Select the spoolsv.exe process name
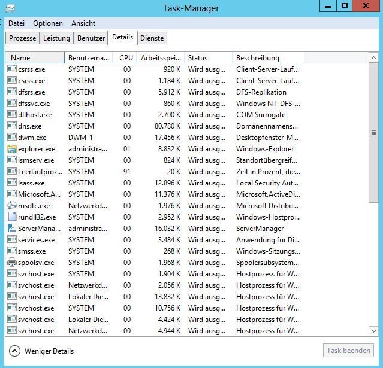Screen dimensions: 383x368 tap(36, 263)
